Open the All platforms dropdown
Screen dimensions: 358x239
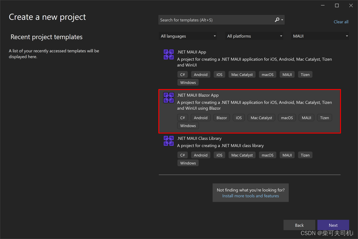(x=254, y=36)
